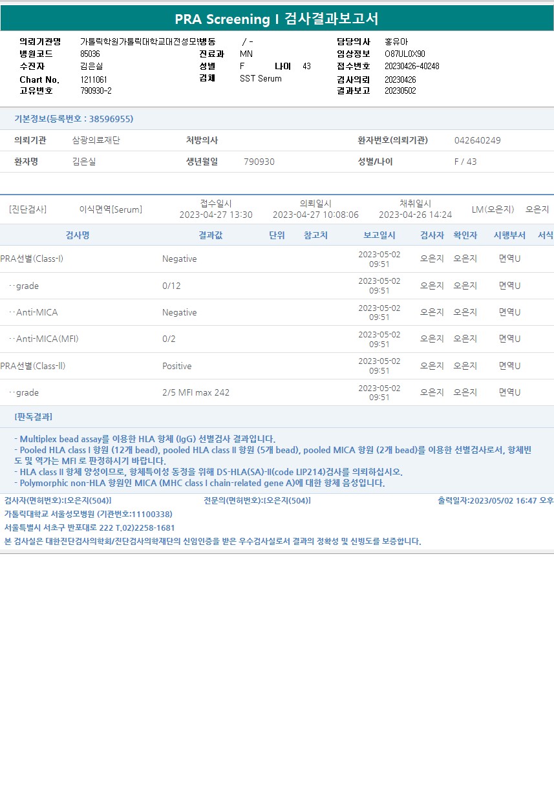
Task: Click the 시행부서 column header
Action: coord(509,235)
